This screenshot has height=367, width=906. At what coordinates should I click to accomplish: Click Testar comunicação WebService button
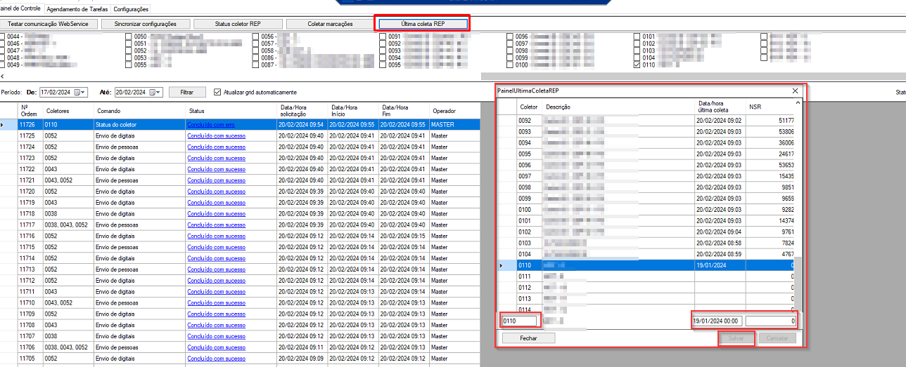click(x=48, y=24)
